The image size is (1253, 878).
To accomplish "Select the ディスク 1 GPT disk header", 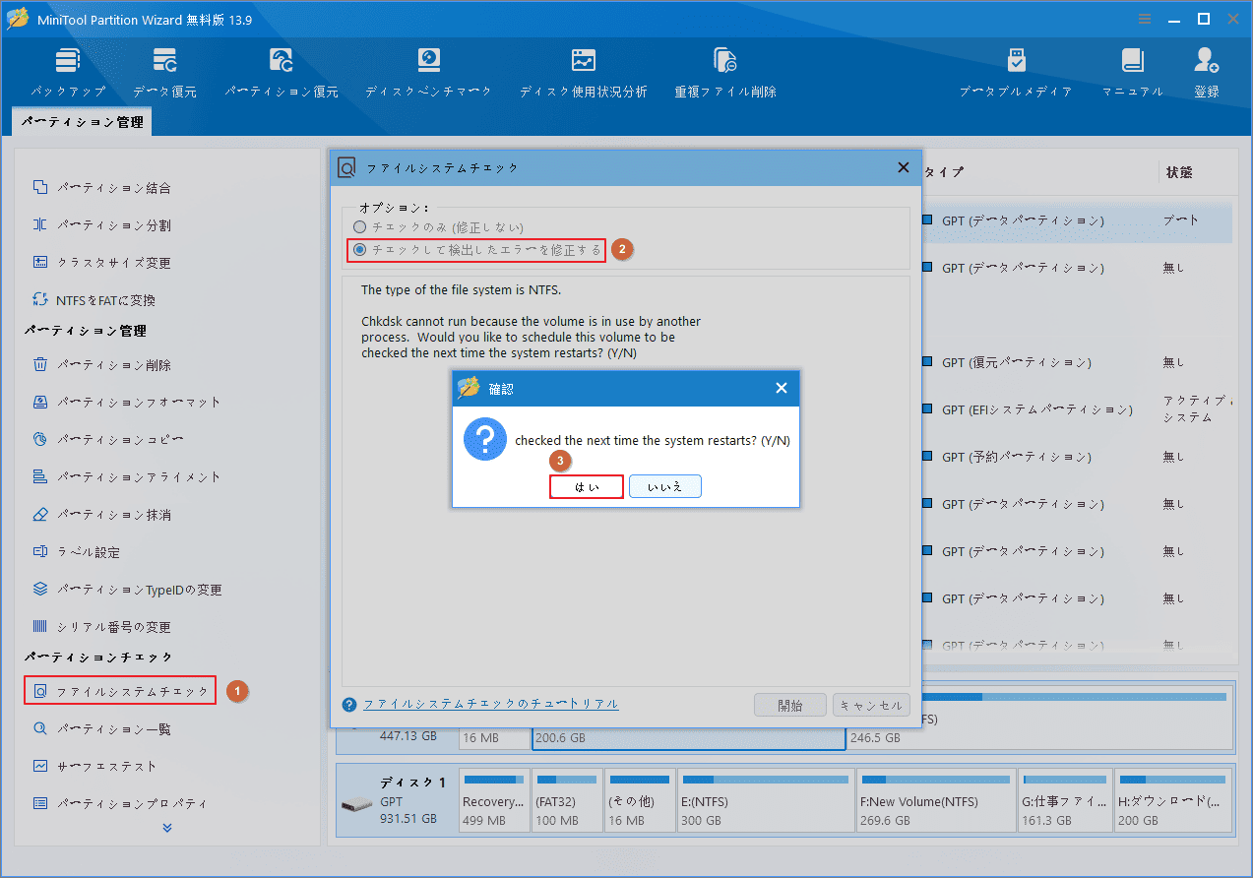I will (x=397, y=800).
